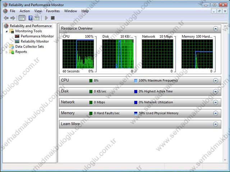This screenshot has width=230, height=172.
Task: Click the Network activity graph
Action: point(157,54)
